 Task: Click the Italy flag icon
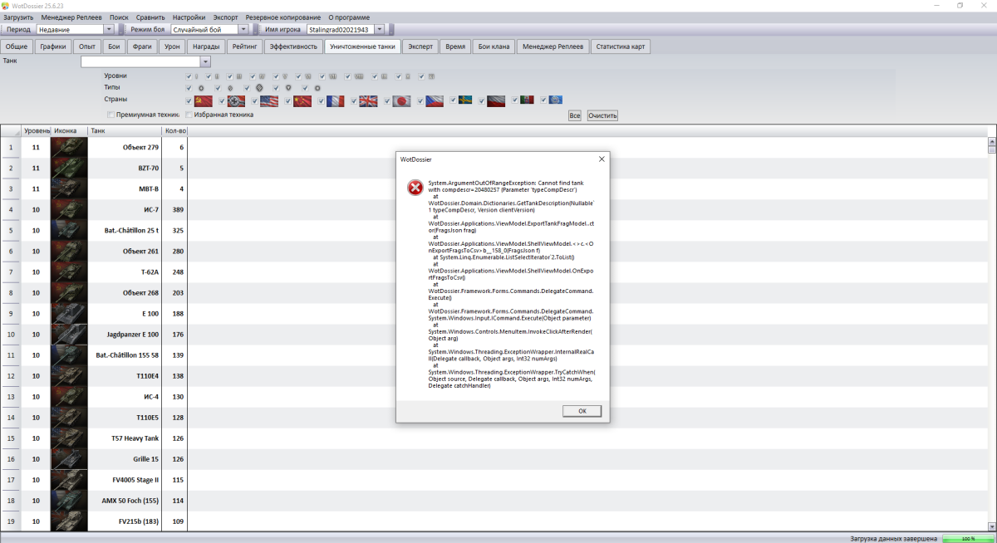(527, 100)
